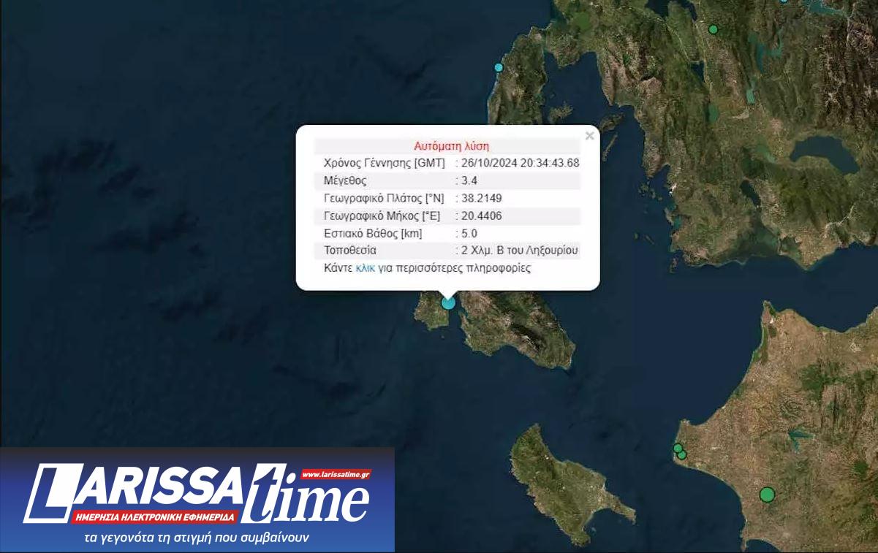Open the www.larissatime.gr address in the logo
The height and width of the screenshot is (553, 878).
click(336, 474)
